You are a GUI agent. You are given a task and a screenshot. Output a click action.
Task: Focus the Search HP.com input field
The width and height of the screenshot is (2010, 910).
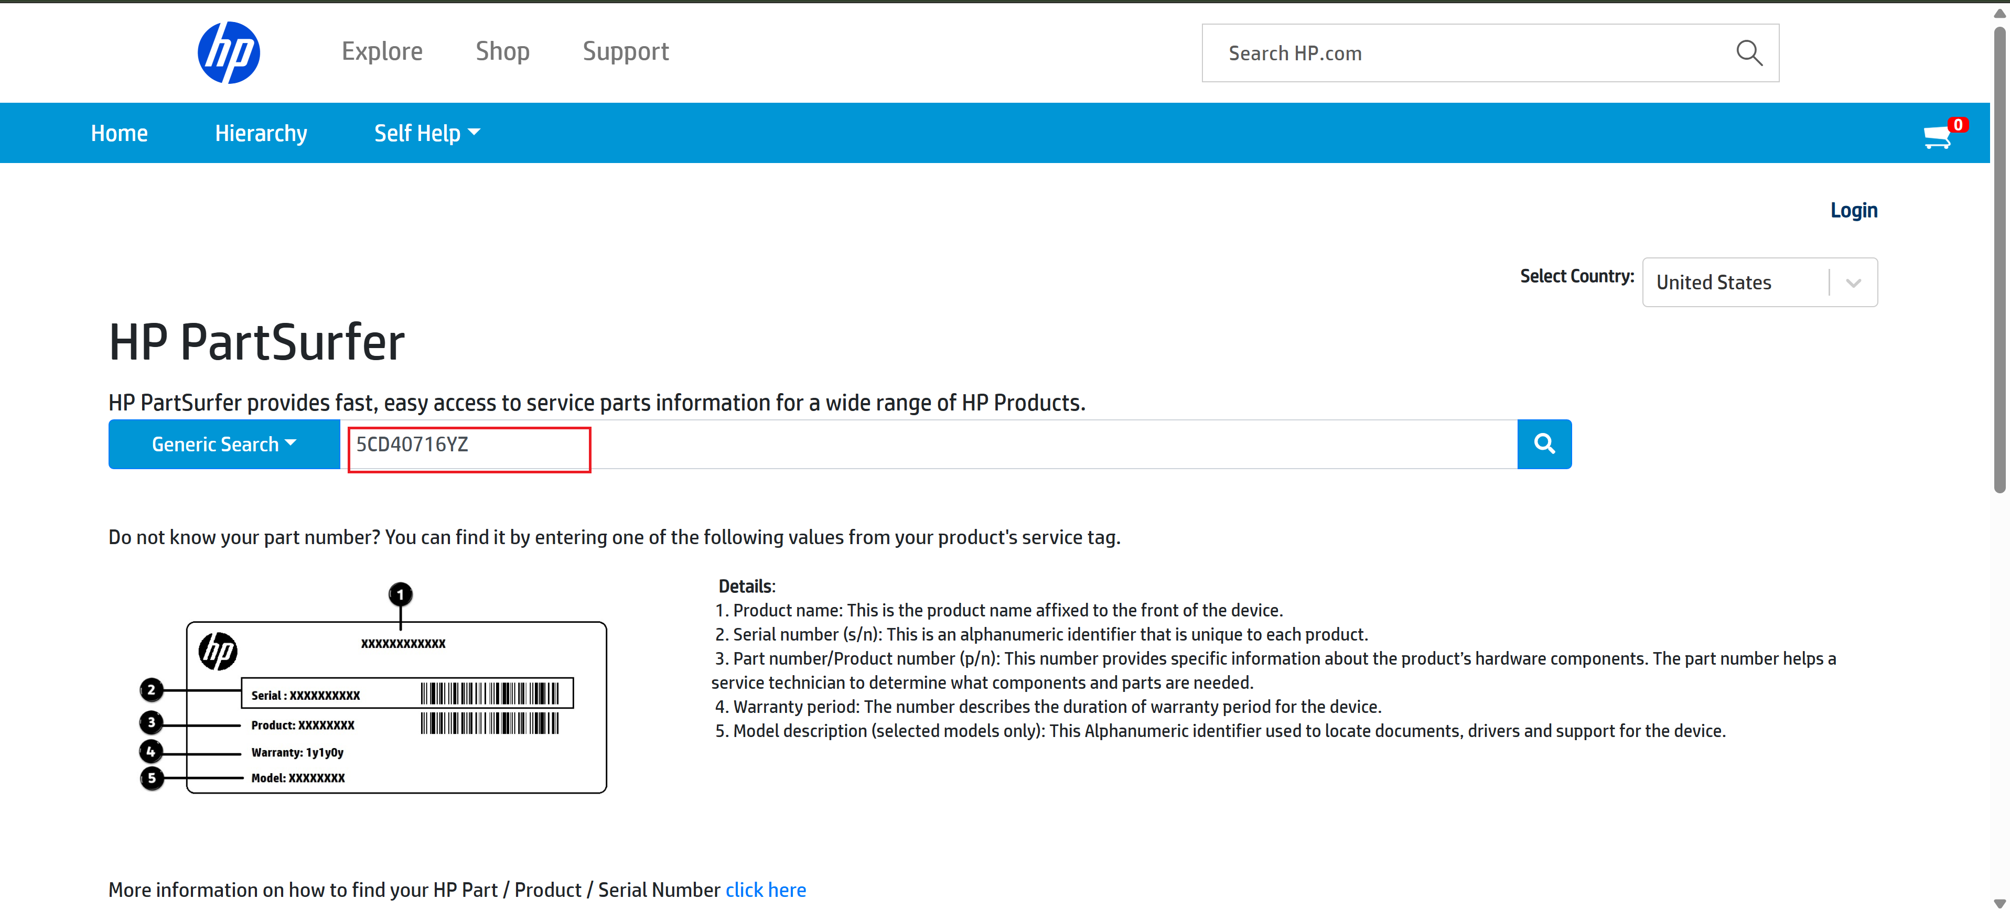point(1467,53)
